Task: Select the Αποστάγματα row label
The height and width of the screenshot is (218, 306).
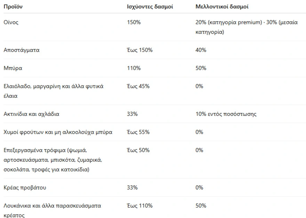Action: coord(22,50)
